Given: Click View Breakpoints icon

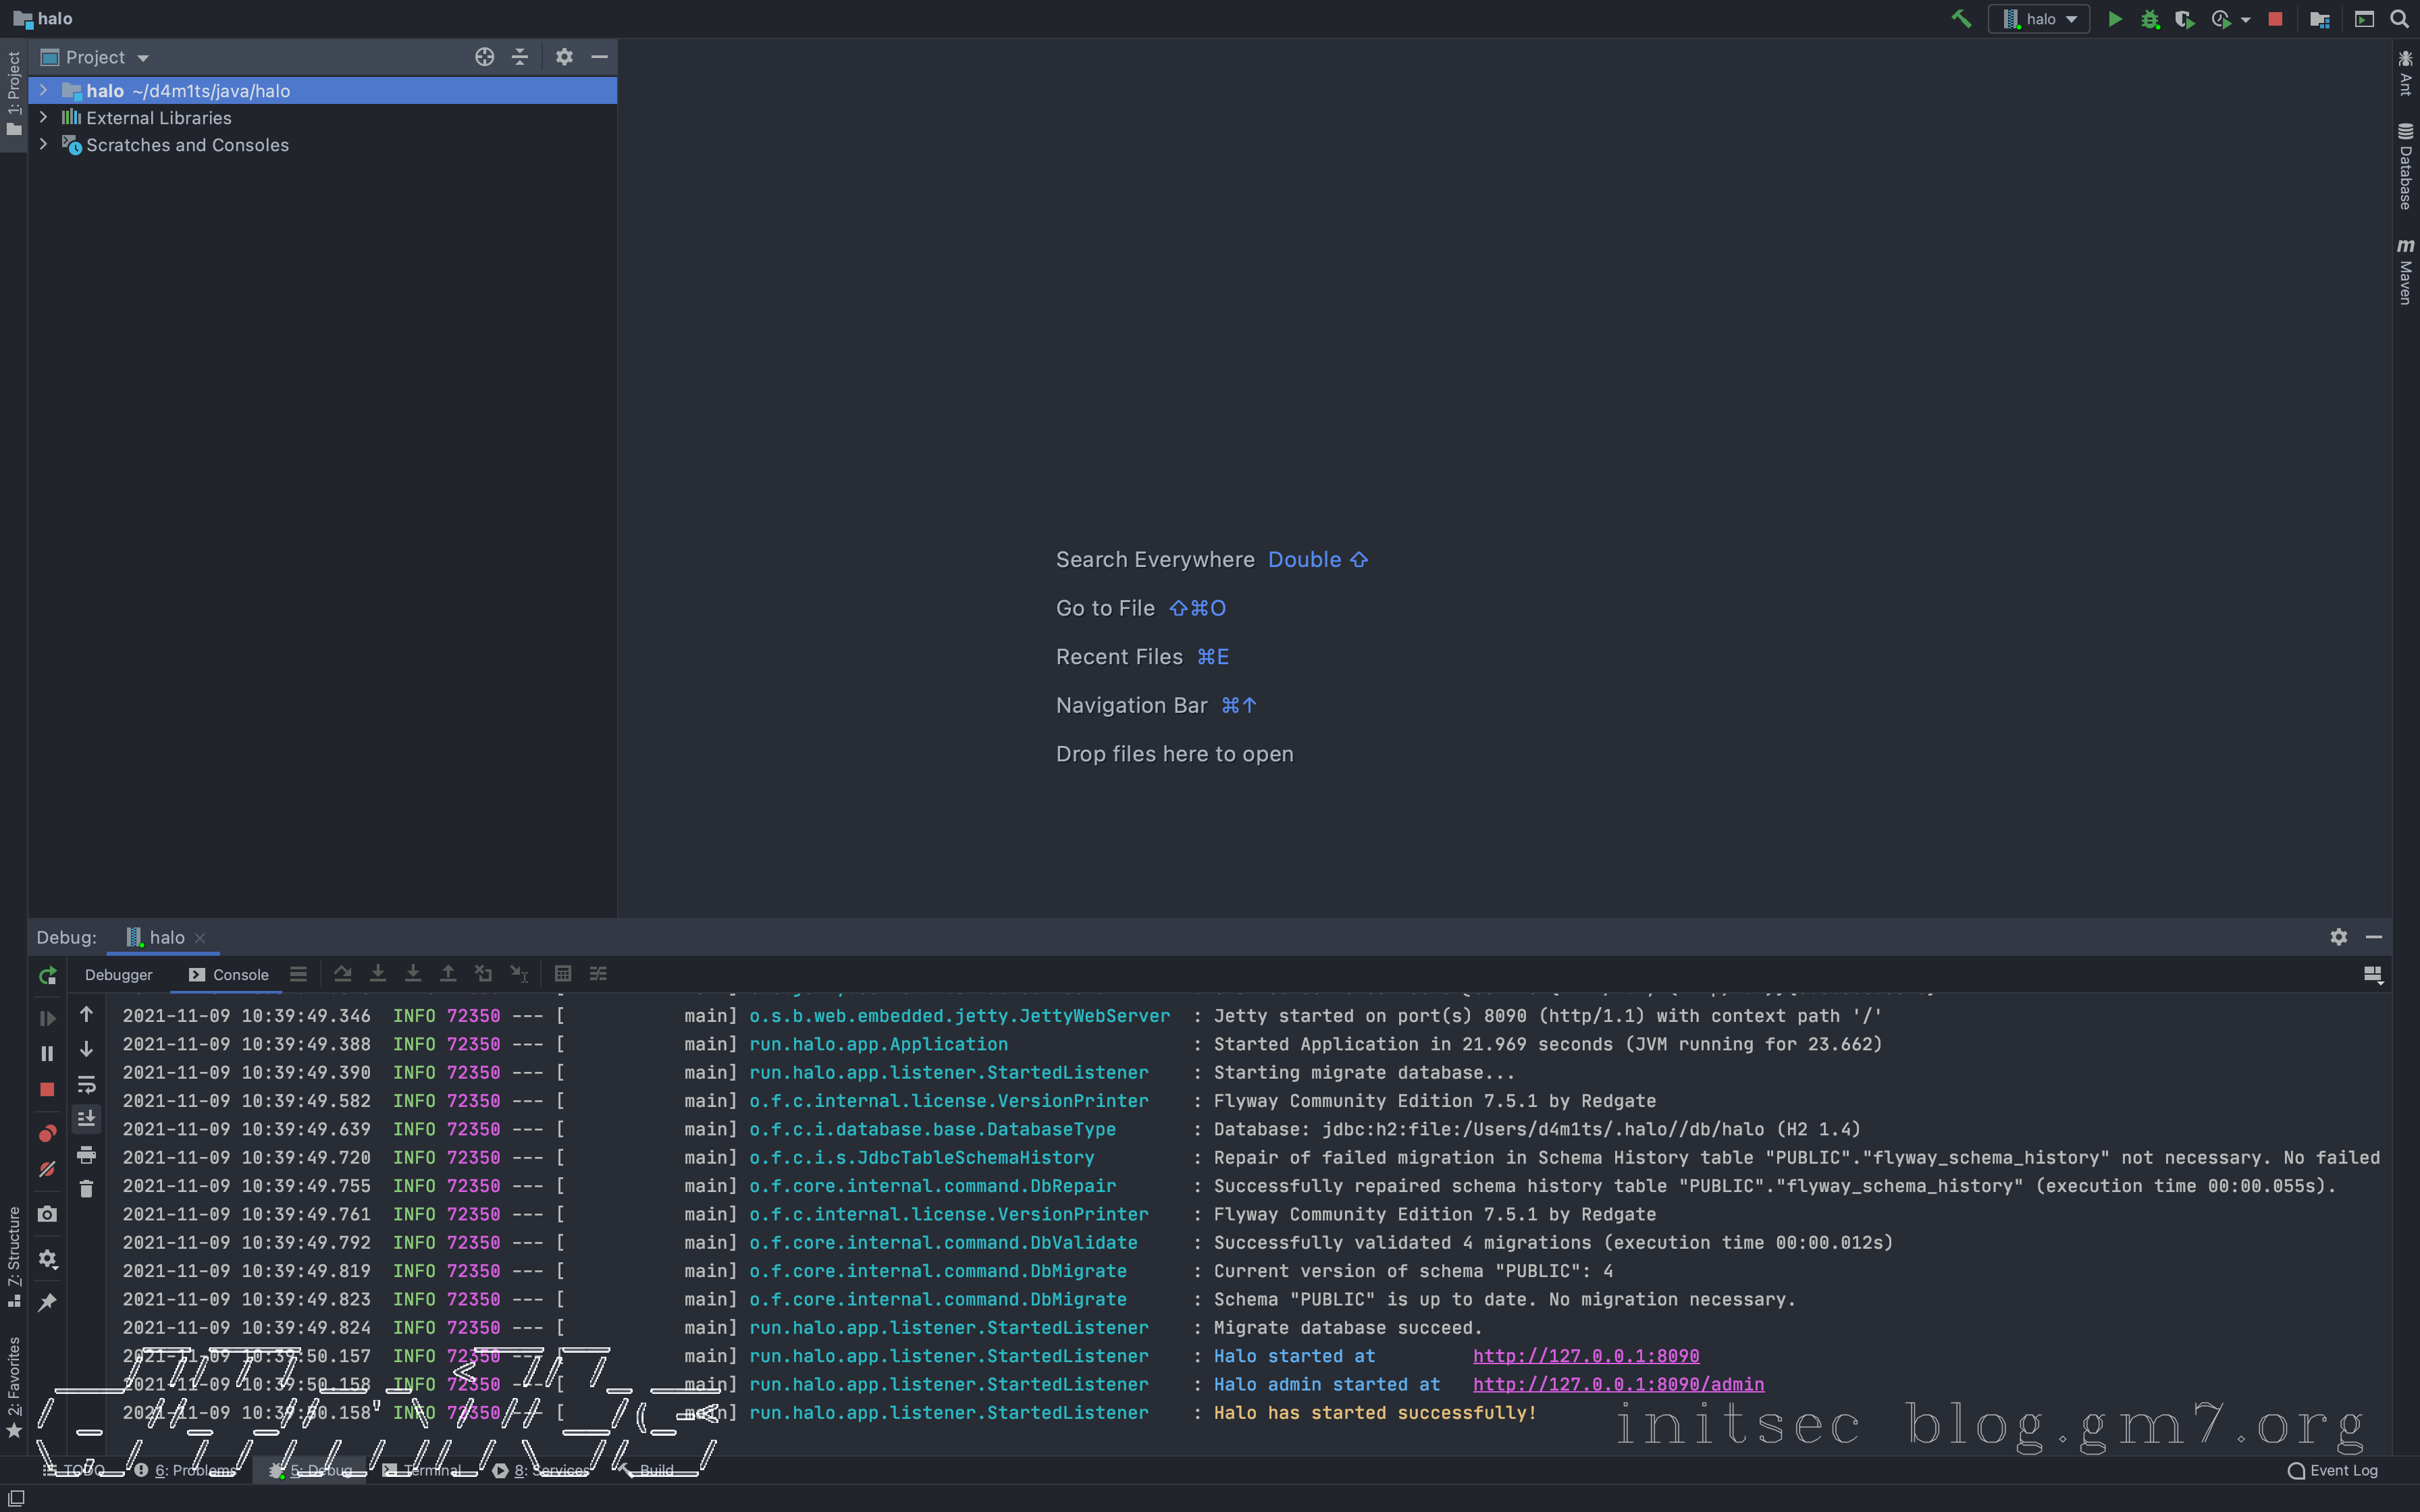Looking at the screenshot, I should (47, 1133).
